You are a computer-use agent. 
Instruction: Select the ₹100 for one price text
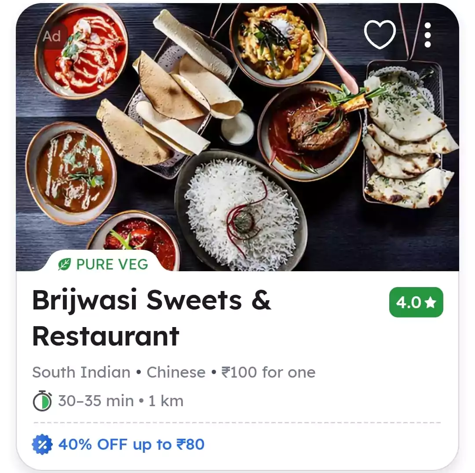coord(268,372)
